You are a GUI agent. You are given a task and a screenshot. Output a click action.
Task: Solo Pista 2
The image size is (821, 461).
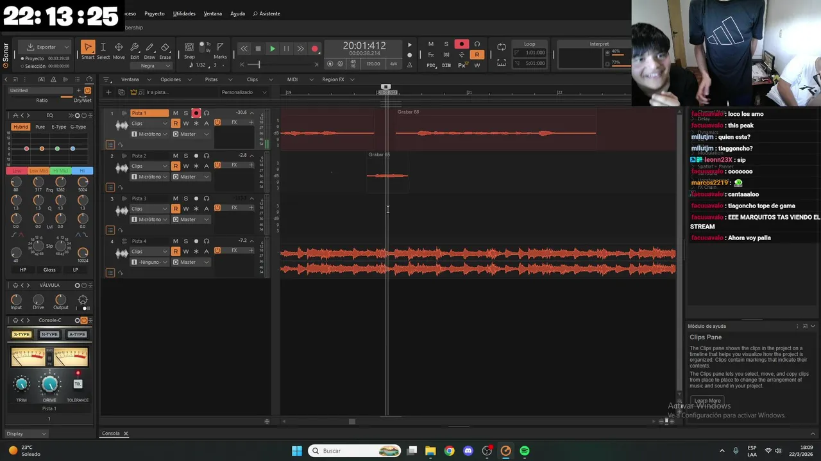pyautogui.click(x=186, y=156)
